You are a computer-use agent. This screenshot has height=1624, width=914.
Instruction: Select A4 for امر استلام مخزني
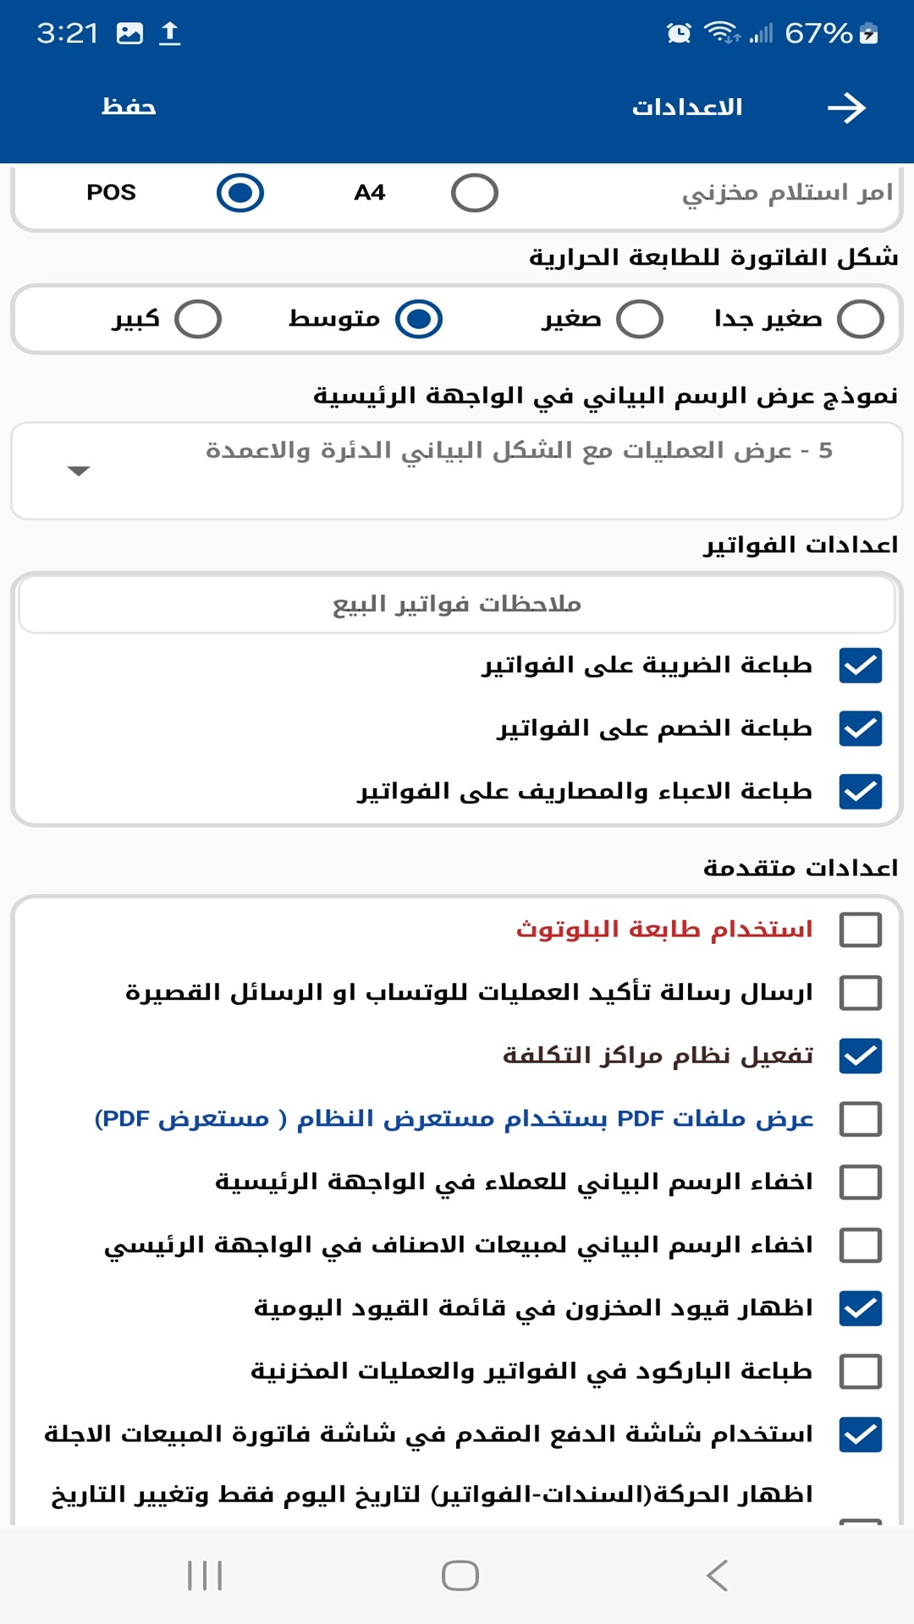[474, 192]
